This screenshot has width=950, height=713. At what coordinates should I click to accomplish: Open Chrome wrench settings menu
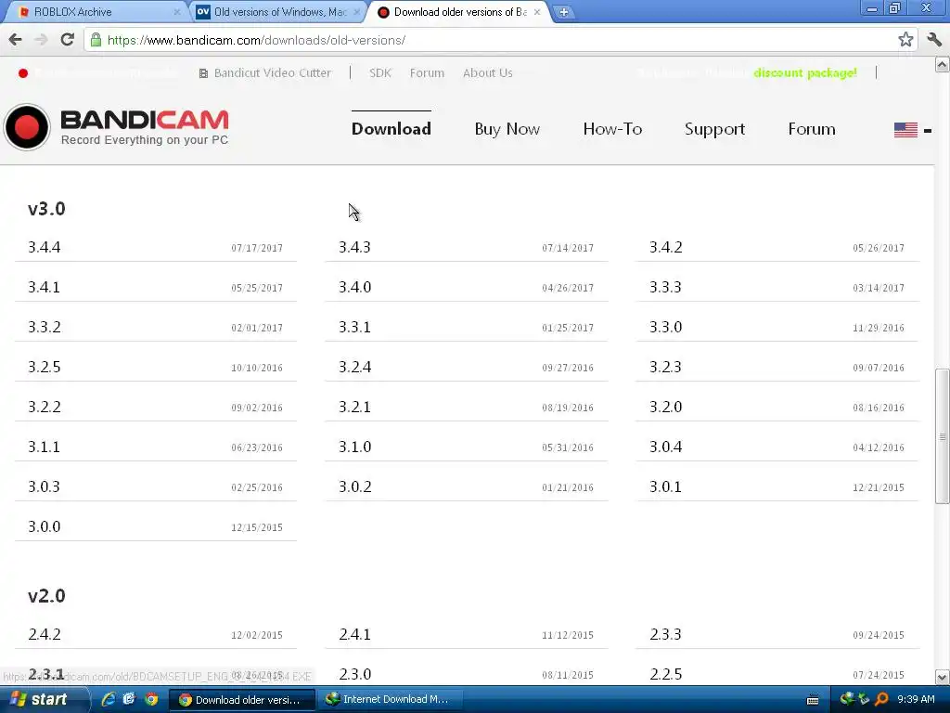pyautogui.click(x=934, y=40)
